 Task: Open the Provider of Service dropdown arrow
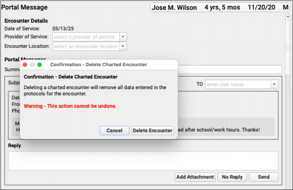coord(123,37)
